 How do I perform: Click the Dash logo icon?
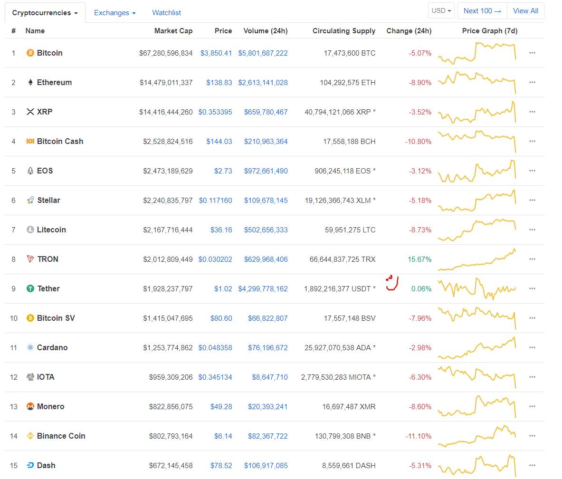(30, 465)
